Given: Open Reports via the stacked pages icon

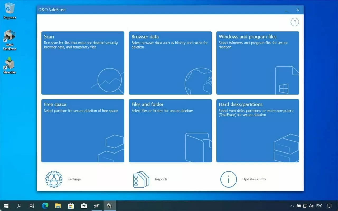Looking at the screenshot, I should coord(141,179).
